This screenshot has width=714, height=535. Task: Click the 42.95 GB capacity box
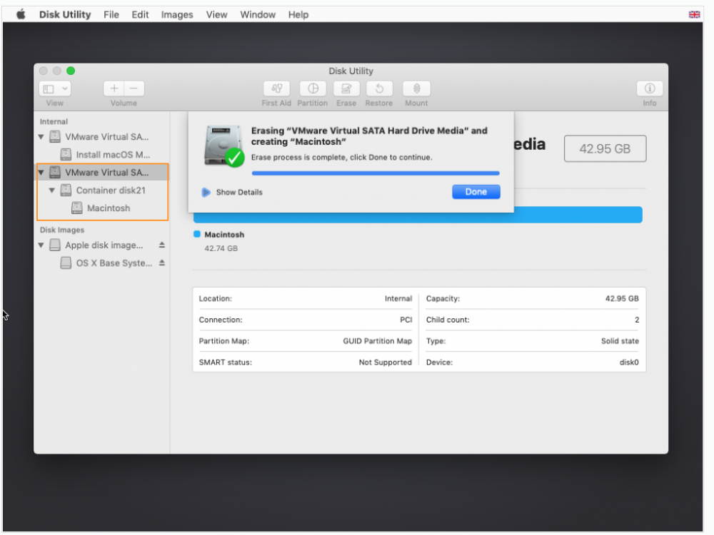[x=605, y=149]
